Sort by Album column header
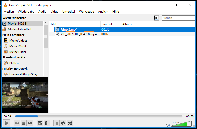This screenshot has width=197, height=129. click(x=158, y=24)
